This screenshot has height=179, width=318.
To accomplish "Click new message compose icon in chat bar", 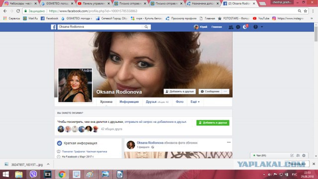I will pos(292,156).
